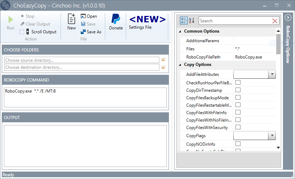This screenshot has height=179, width=295.
Task: Click the Stop action button
Action: (x=28, y=16)
